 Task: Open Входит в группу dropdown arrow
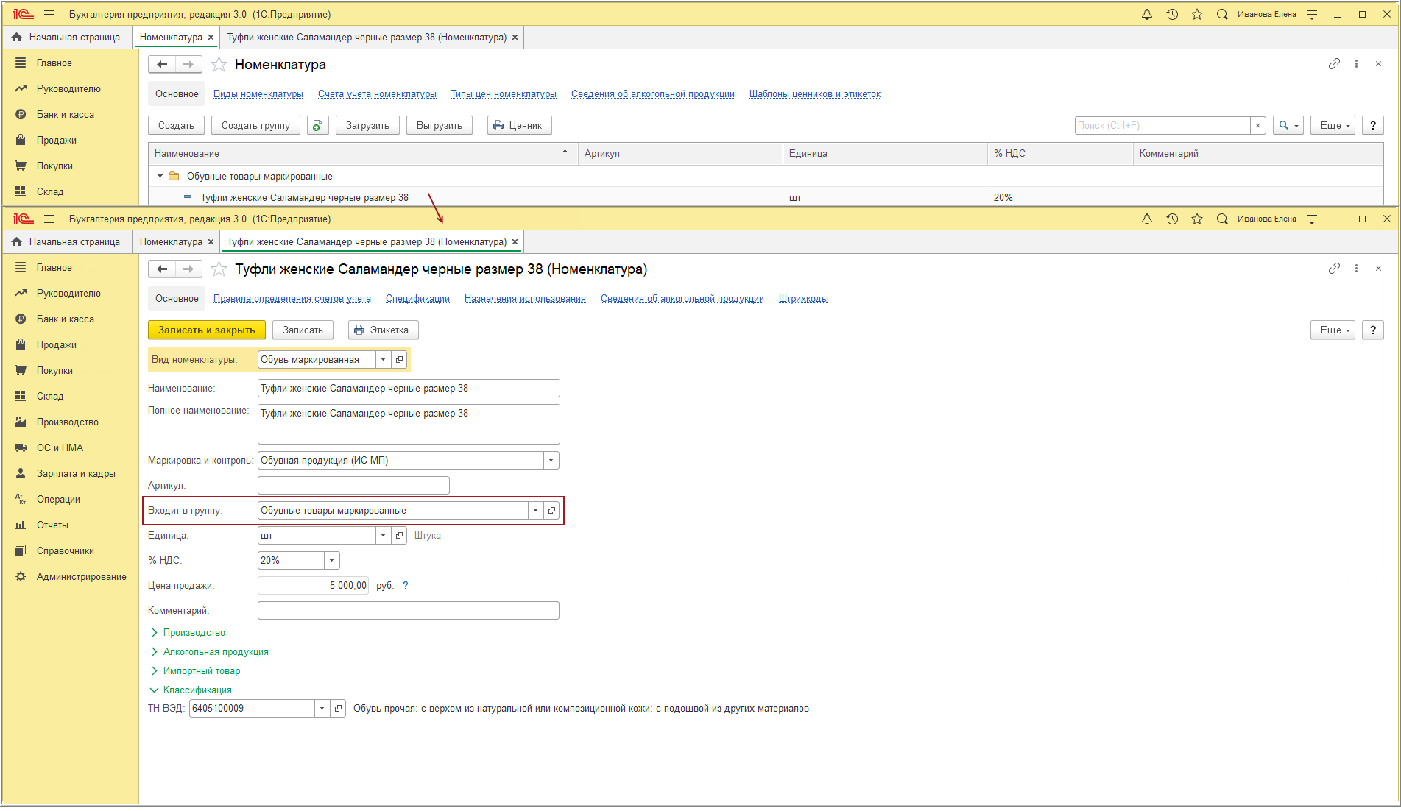[x=535, y=510]
